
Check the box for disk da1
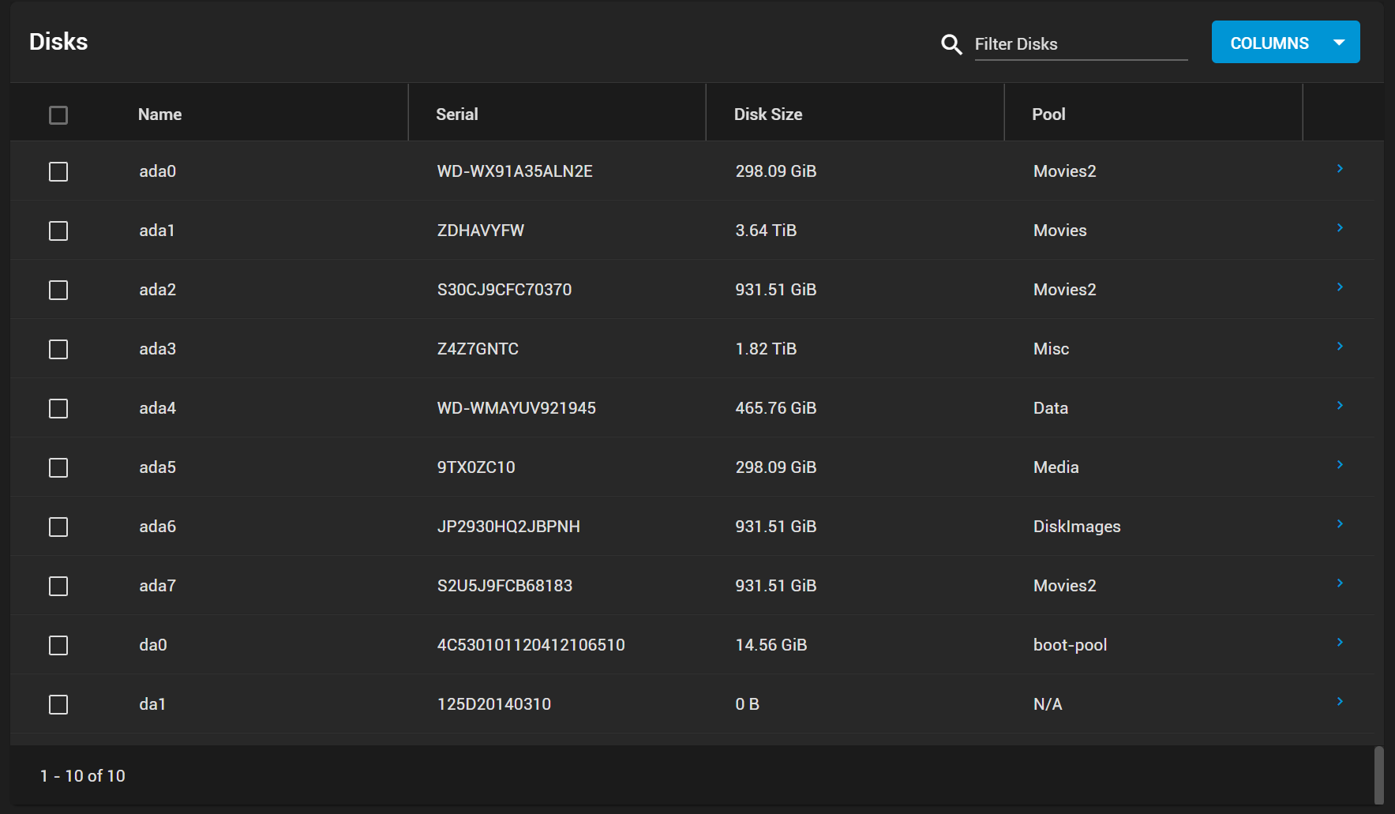tap(58, 704)
